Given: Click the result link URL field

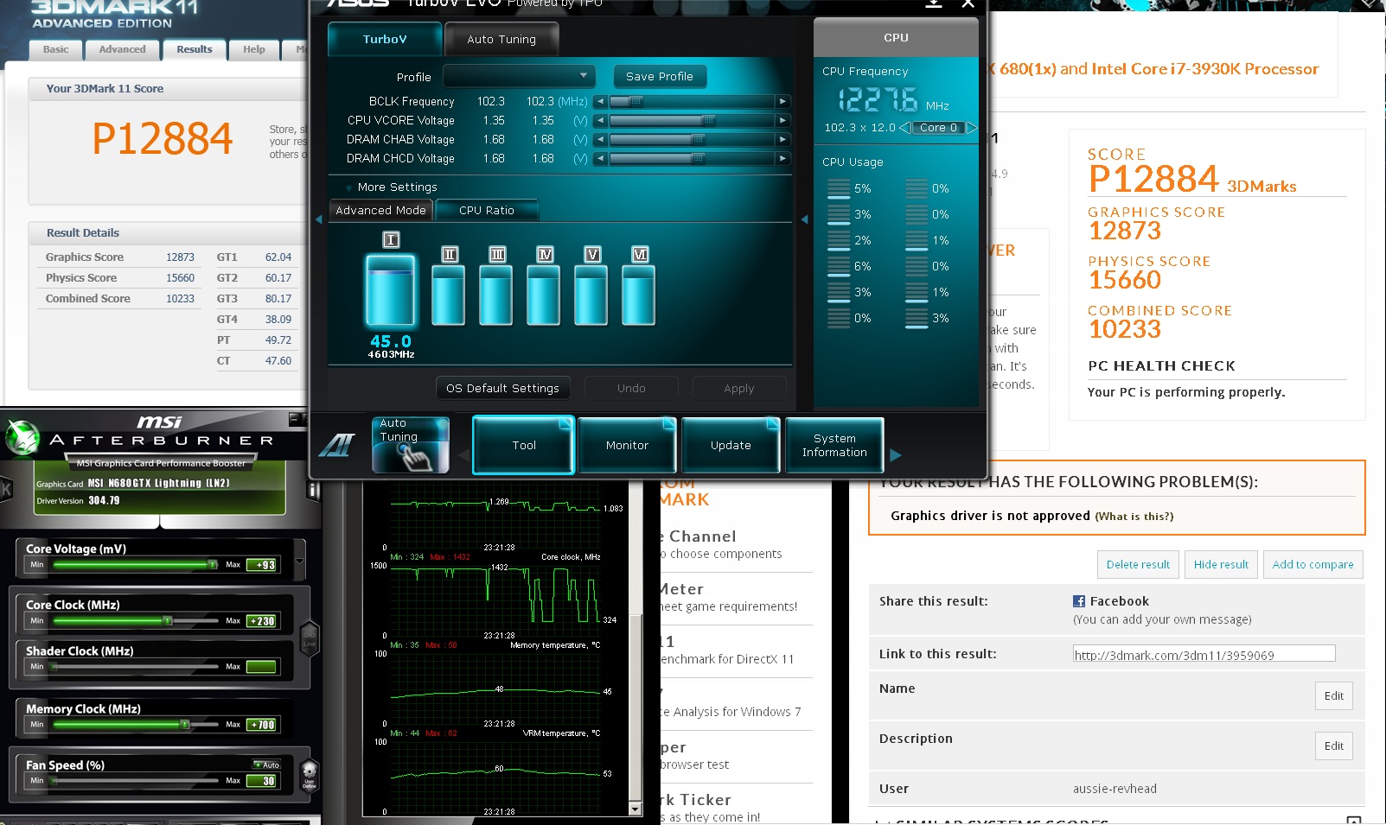Looking at the screenshot, I should [1204, 654].
